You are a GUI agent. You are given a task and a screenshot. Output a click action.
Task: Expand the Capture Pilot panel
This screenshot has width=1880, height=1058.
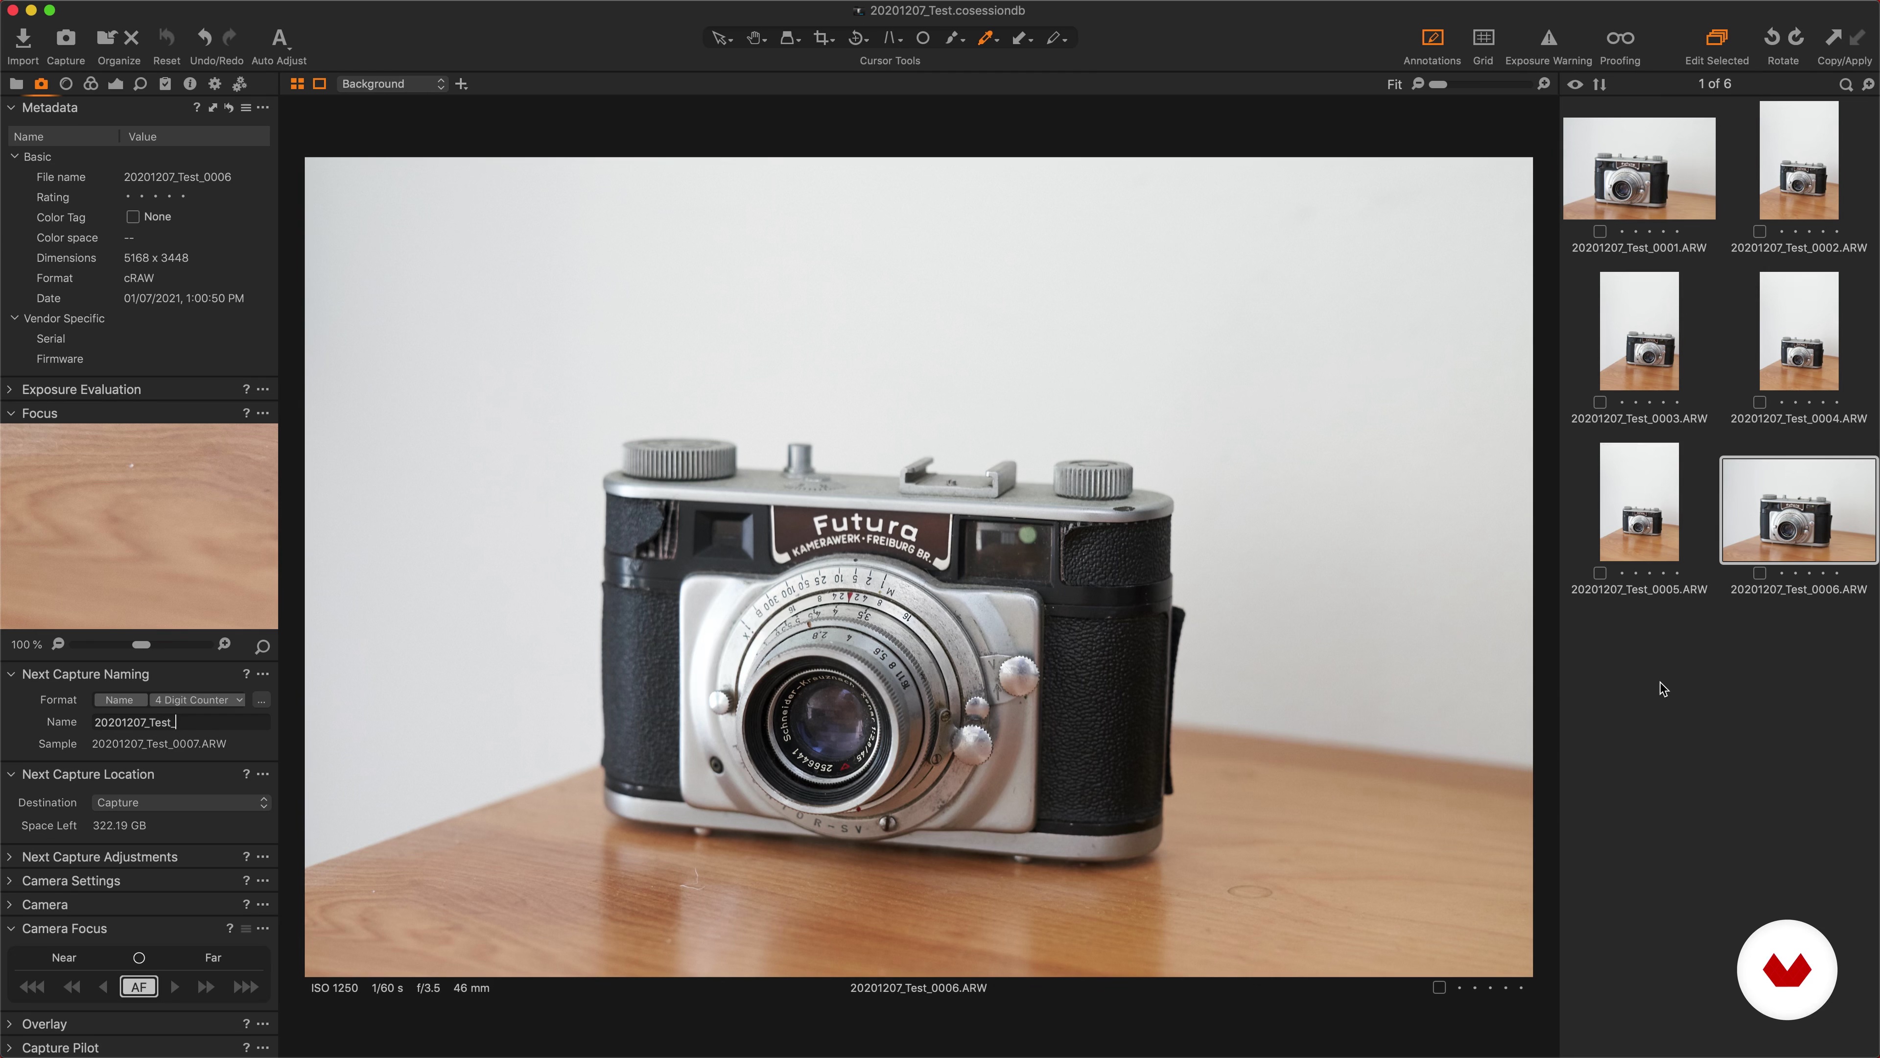9,1049
